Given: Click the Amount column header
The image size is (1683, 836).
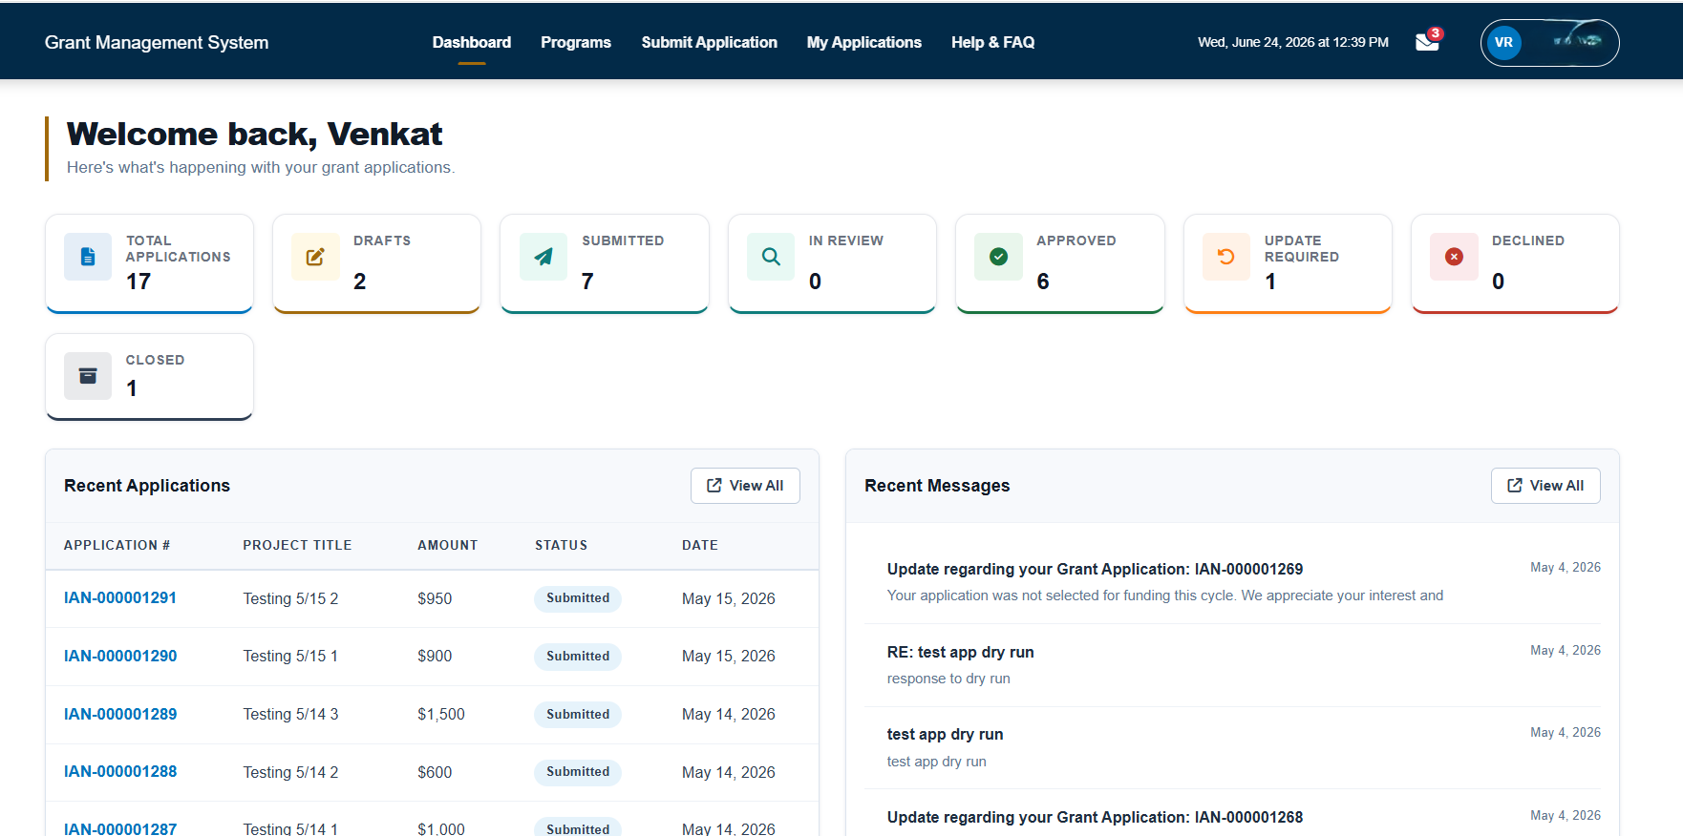Looking at the screenshot, I should pyautogui.click(x=447, y=545).
